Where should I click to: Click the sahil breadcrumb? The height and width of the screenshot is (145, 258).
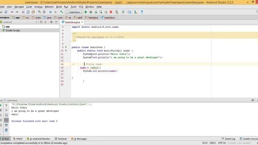78,17
